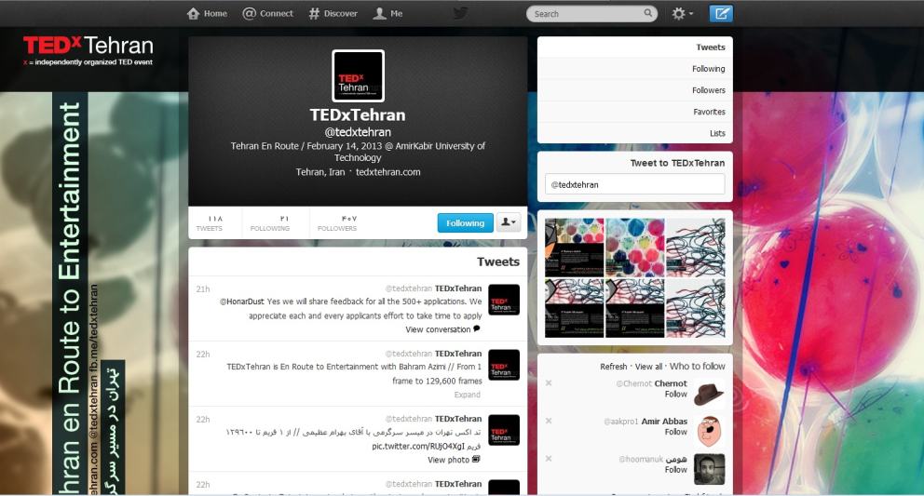Dismiss the Chernot suggestion with its X

[549, 382]
